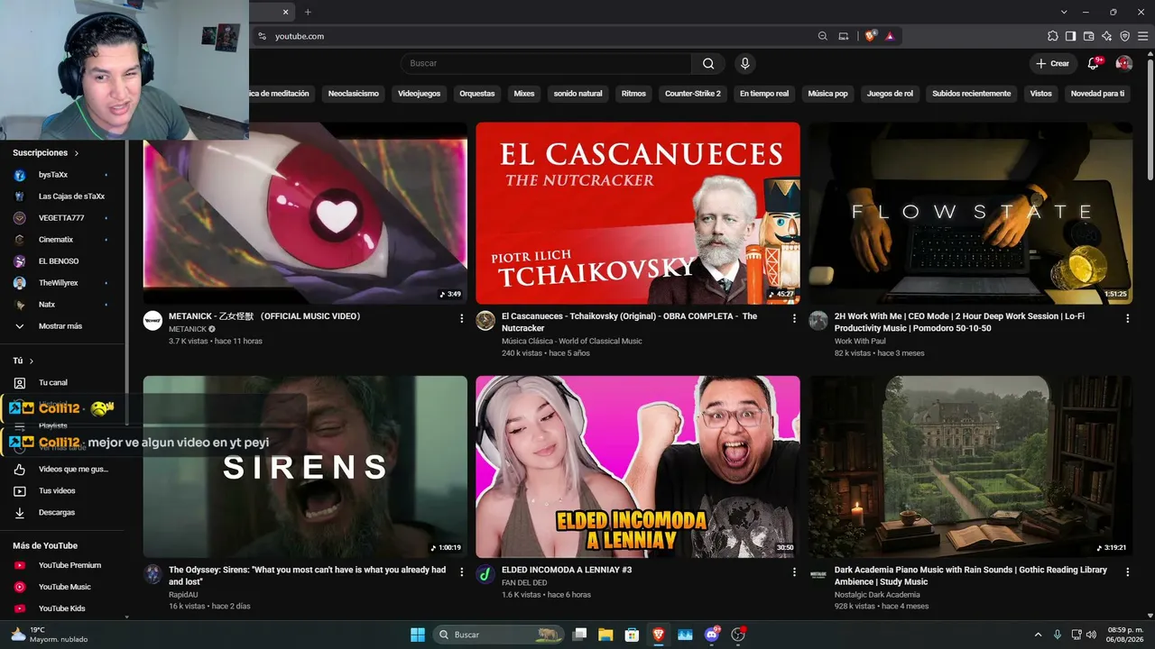The image size is (1155, 649).
Task: Open Leo AI sparkle icon
Action: pyautogui.click(x=1107, y=36)
